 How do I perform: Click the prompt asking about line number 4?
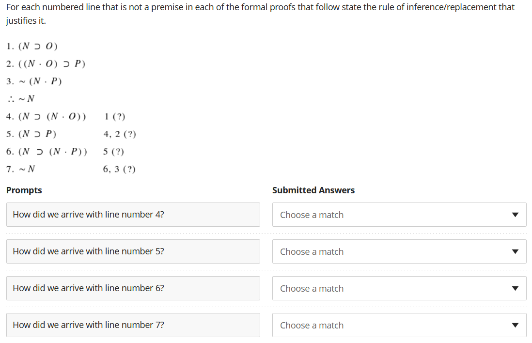133,214
